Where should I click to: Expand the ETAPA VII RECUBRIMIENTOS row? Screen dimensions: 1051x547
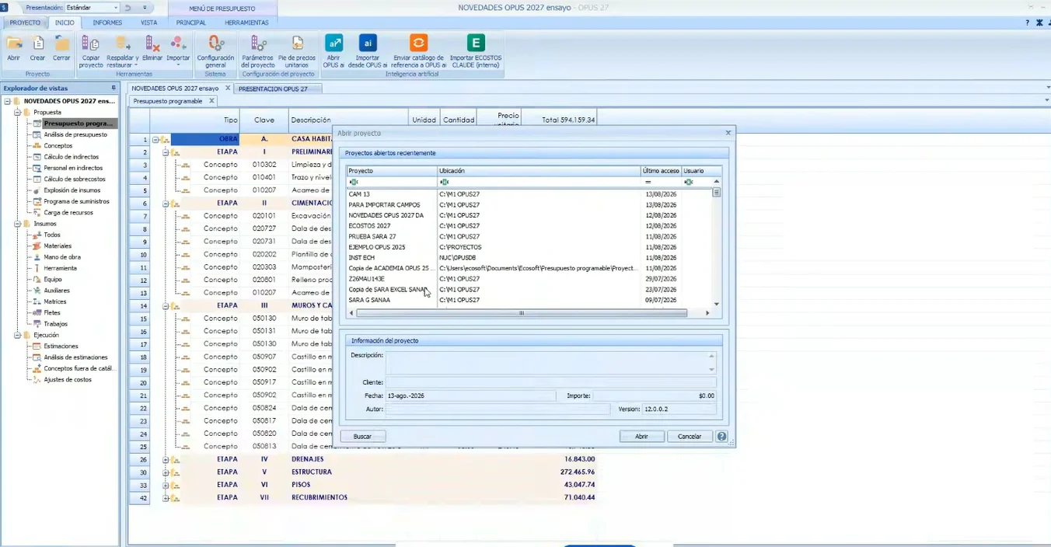tap(166, 497)
